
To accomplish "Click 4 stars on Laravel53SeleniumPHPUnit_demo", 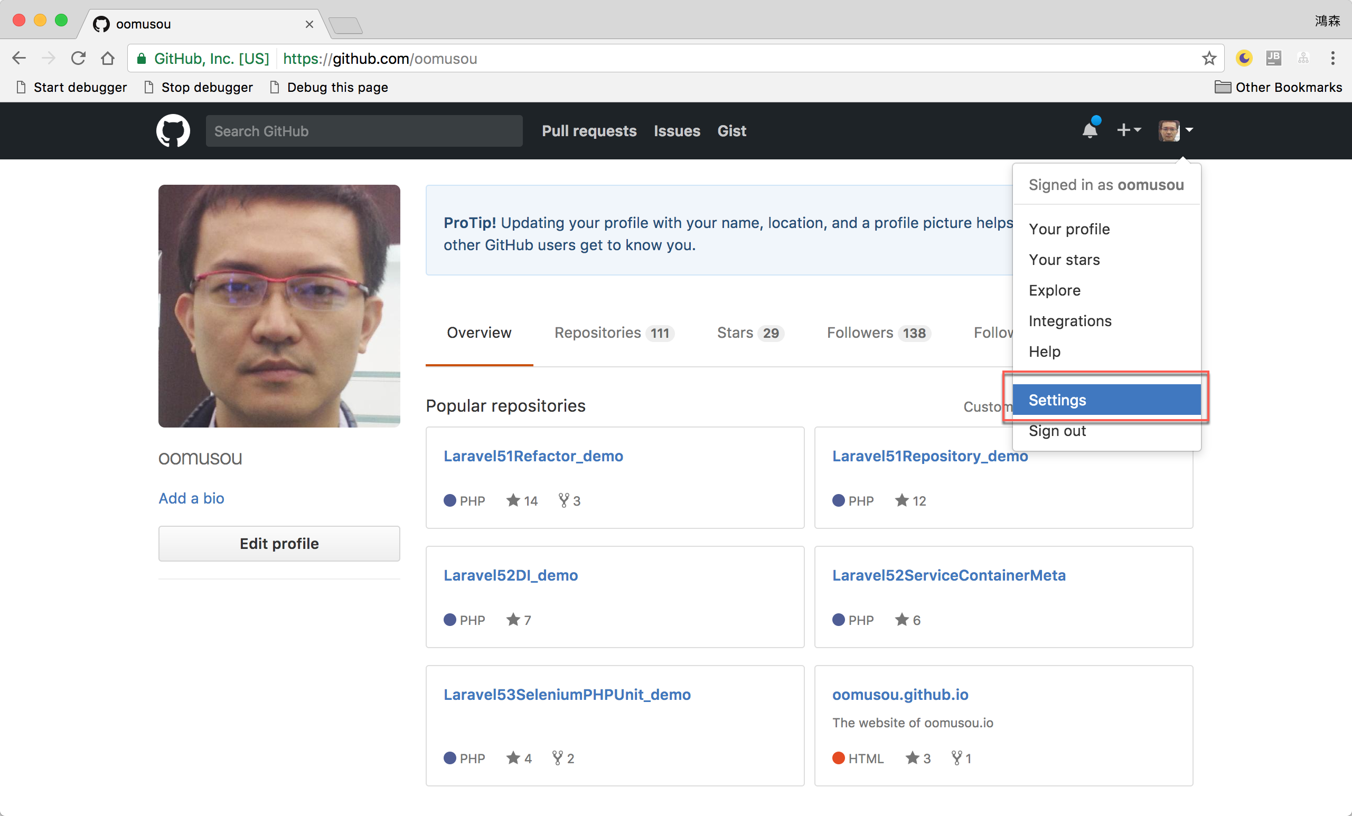I will click(x=519, y=758).
